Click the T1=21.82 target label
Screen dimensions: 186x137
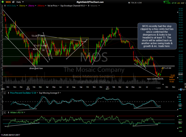[x=167, y=68]
